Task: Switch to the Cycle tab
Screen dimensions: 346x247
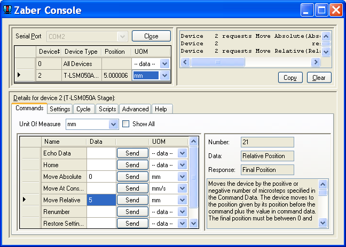Action: (83, 109)
